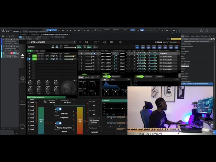Click the panel collapse double-arrow handle

pyautogui.click(x=179, y=75)
